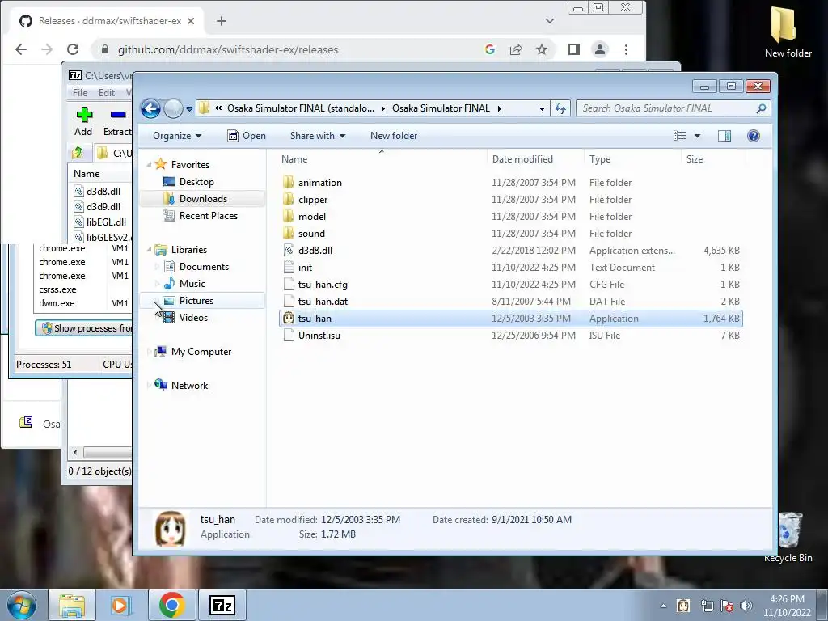
Task: Select the animation folder icon
Action: pyautogui.click(x=289, y=182)
